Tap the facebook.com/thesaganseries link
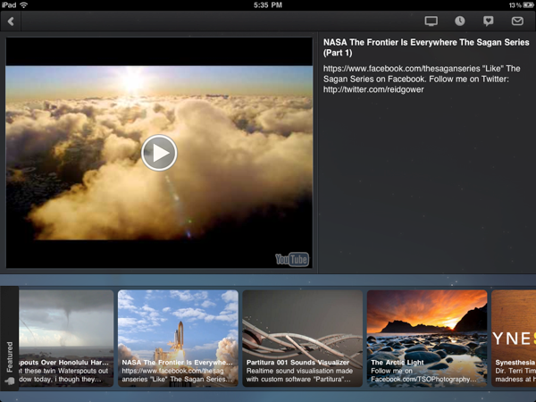This screenshot has width=536, height=402. click(402, 69)
